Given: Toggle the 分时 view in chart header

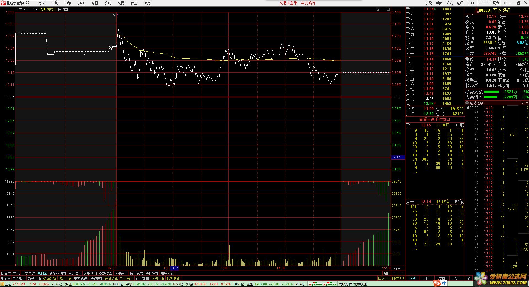Looking at the screenshot, I should [x=34, y=9].
